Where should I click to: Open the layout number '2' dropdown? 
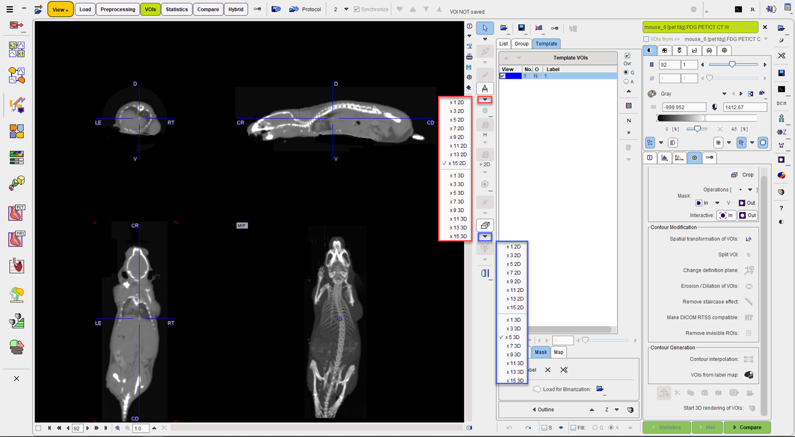(346, 9)
